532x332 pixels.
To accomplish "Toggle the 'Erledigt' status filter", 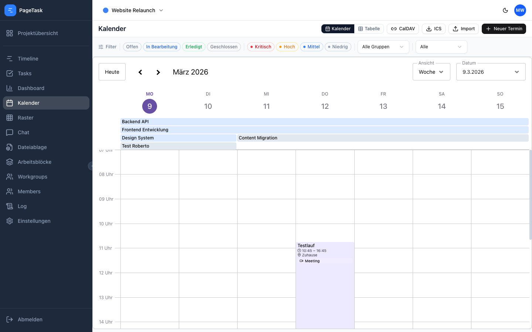I will point(194,47).
